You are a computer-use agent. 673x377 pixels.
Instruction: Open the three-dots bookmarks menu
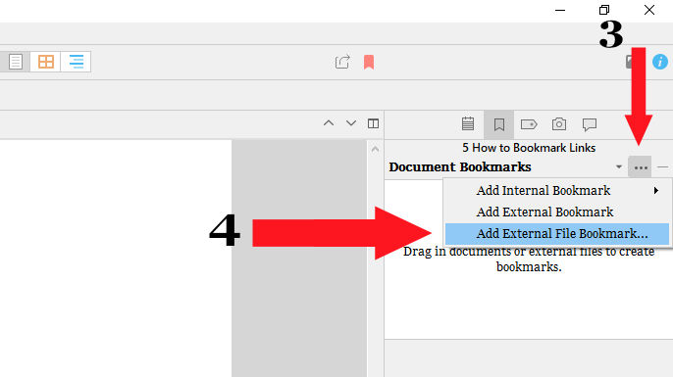coord(640,167)
